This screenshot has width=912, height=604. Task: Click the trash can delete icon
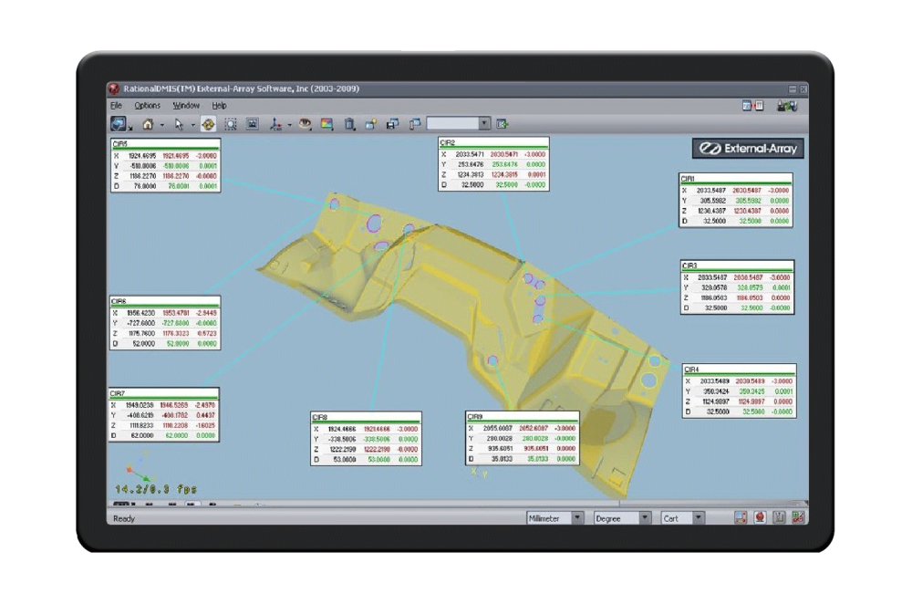pyautogui.click(x=350, y=124)
